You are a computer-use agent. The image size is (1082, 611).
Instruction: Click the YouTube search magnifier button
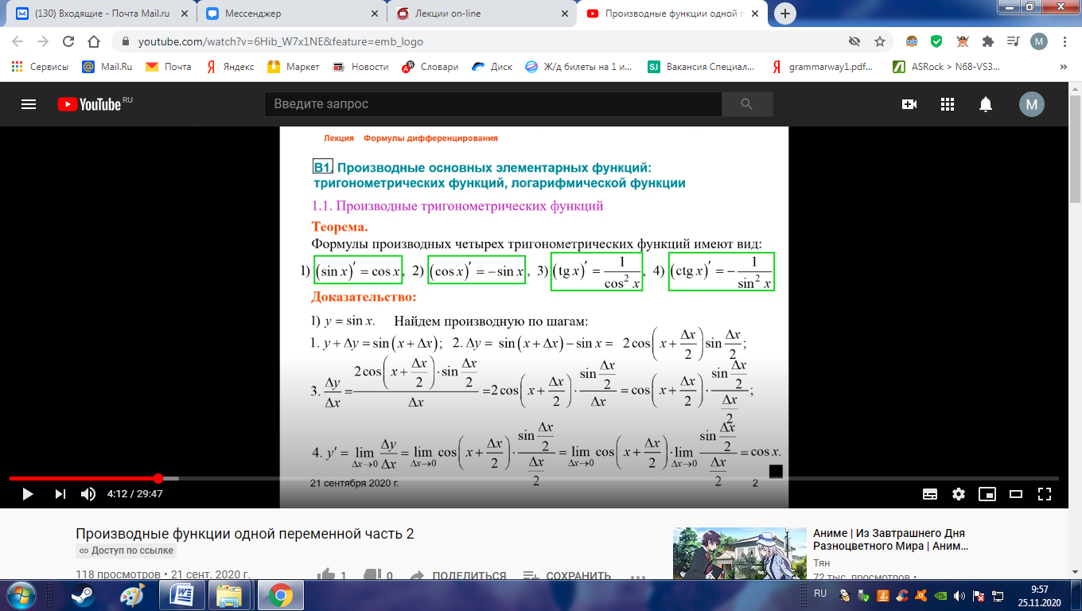tap(746, 104)
